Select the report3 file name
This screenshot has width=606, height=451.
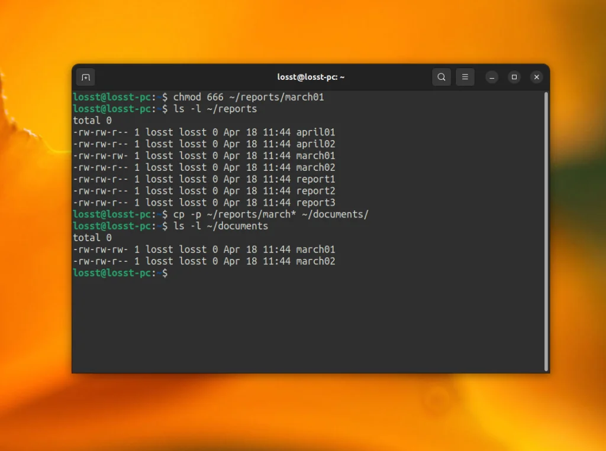pyautogui.click(x=315, y=203)
